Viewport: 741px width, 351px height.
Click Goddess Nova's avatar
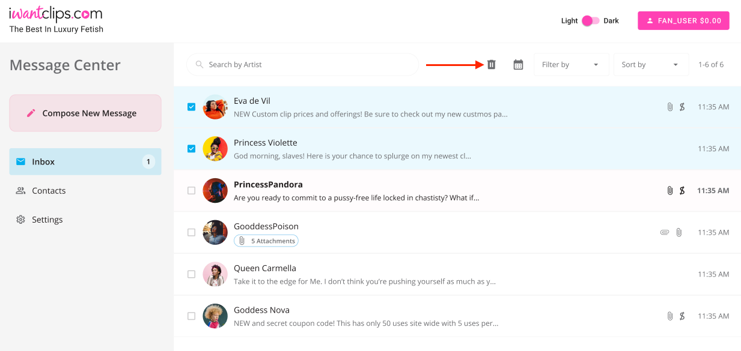pyautogui.click(x=215, y=316)
